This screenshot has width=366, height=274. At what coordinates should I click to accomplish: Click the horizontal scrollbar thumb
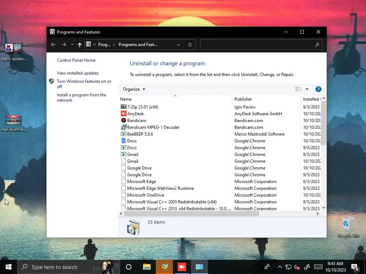(192, 213)
